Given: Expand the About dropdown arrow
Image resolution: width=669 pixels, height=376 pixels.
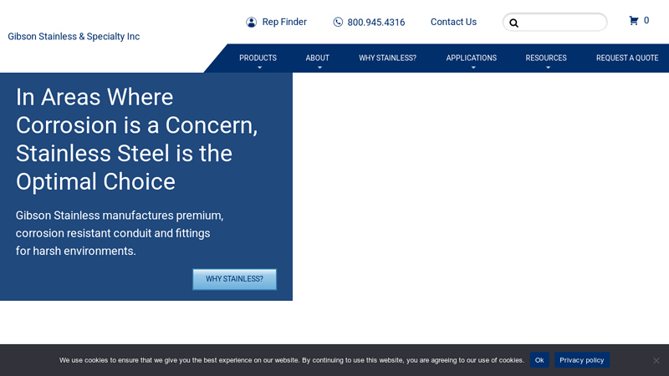Looking at the screenshot, I should [x=319, y=68].
